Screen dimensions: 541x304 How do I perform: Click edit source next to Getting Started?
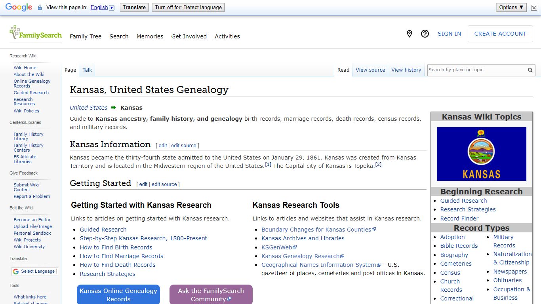point(164,184)
